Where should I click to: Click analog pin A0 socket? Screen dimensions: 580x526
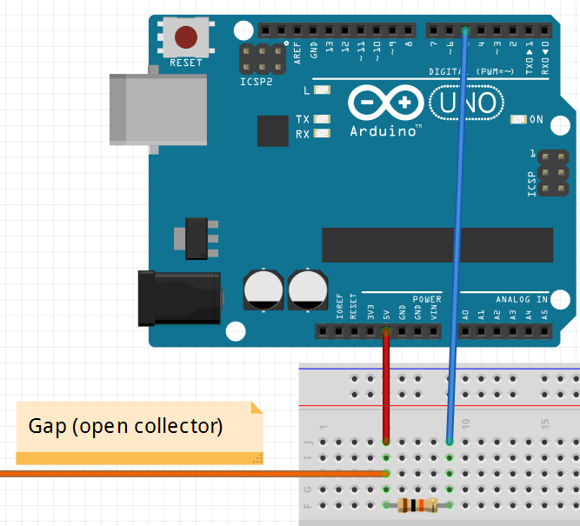[465, 331]
